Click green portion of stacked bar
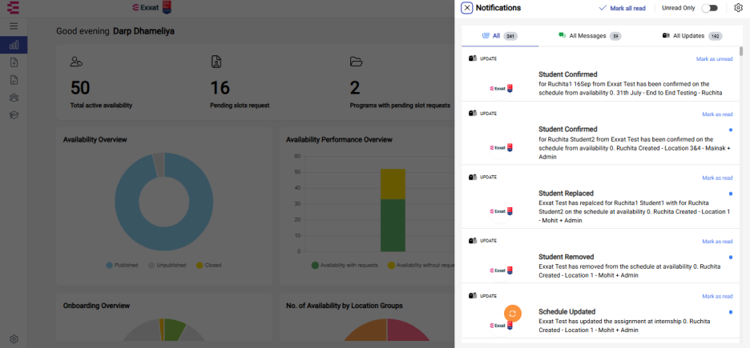 click(x=393, y=226)
